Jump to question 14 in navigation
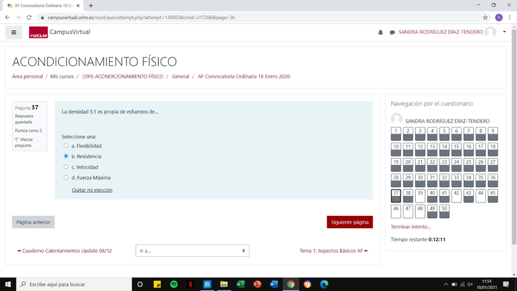 coord(444,149)
